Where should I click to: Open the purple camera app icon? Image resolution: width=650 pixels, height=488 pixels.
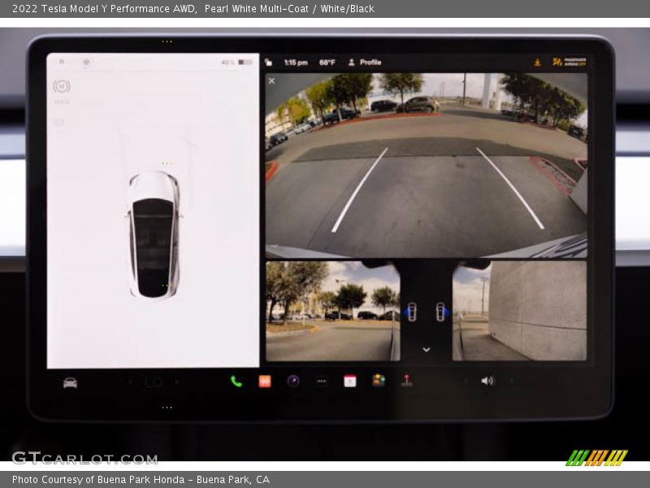click(x=293, y=381)
